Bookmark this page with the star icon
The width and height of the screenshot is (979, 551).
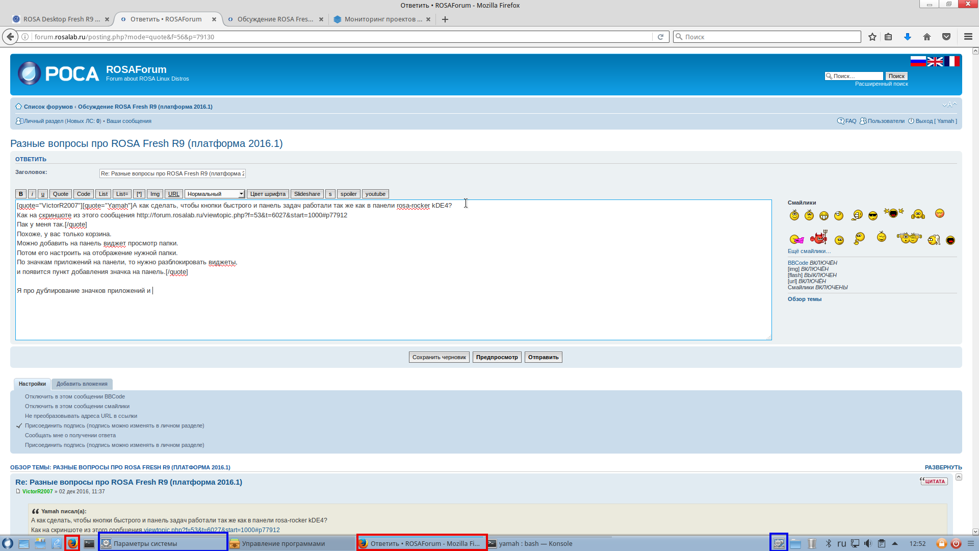[872, 37]
